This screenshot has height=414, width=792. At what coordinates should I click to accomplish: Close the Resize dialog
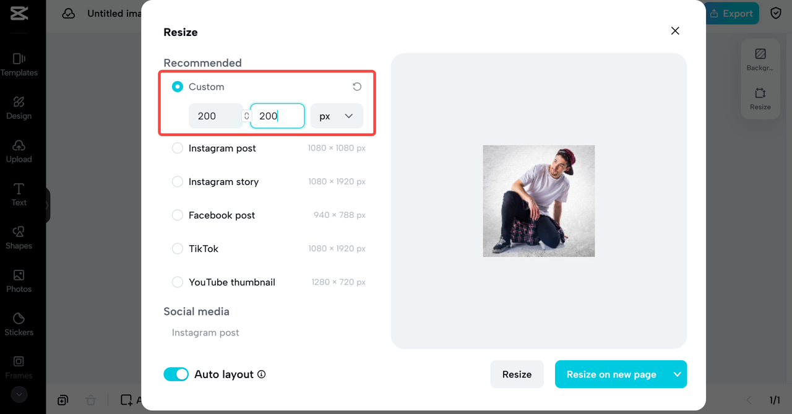(675, 31)
